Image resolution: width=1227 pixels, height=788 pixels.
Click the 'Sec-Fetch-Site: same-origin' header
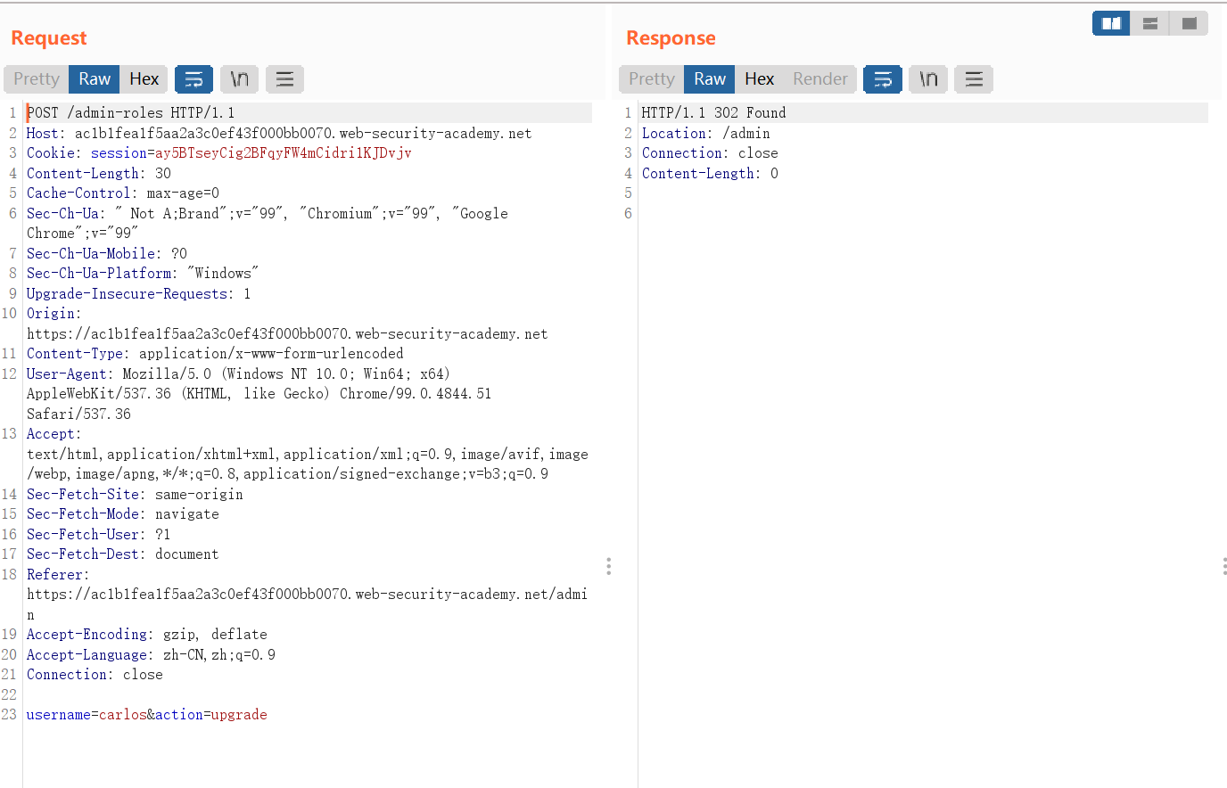pos(135,495)
